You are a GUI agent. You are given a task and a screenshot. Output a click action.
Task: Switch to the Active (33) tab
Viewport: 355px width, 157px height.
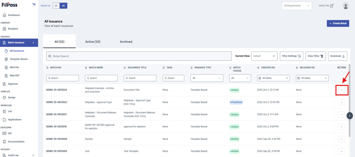tap(93, 41)
